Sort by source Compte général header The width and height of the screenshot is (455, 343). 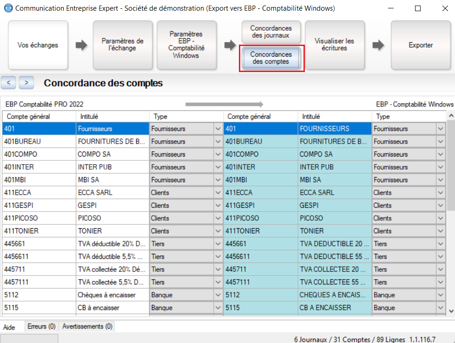pos(39,116)
